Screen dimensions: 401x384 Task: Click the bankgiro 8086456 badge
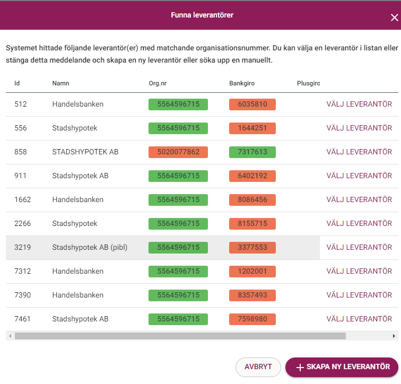(252, 199)
